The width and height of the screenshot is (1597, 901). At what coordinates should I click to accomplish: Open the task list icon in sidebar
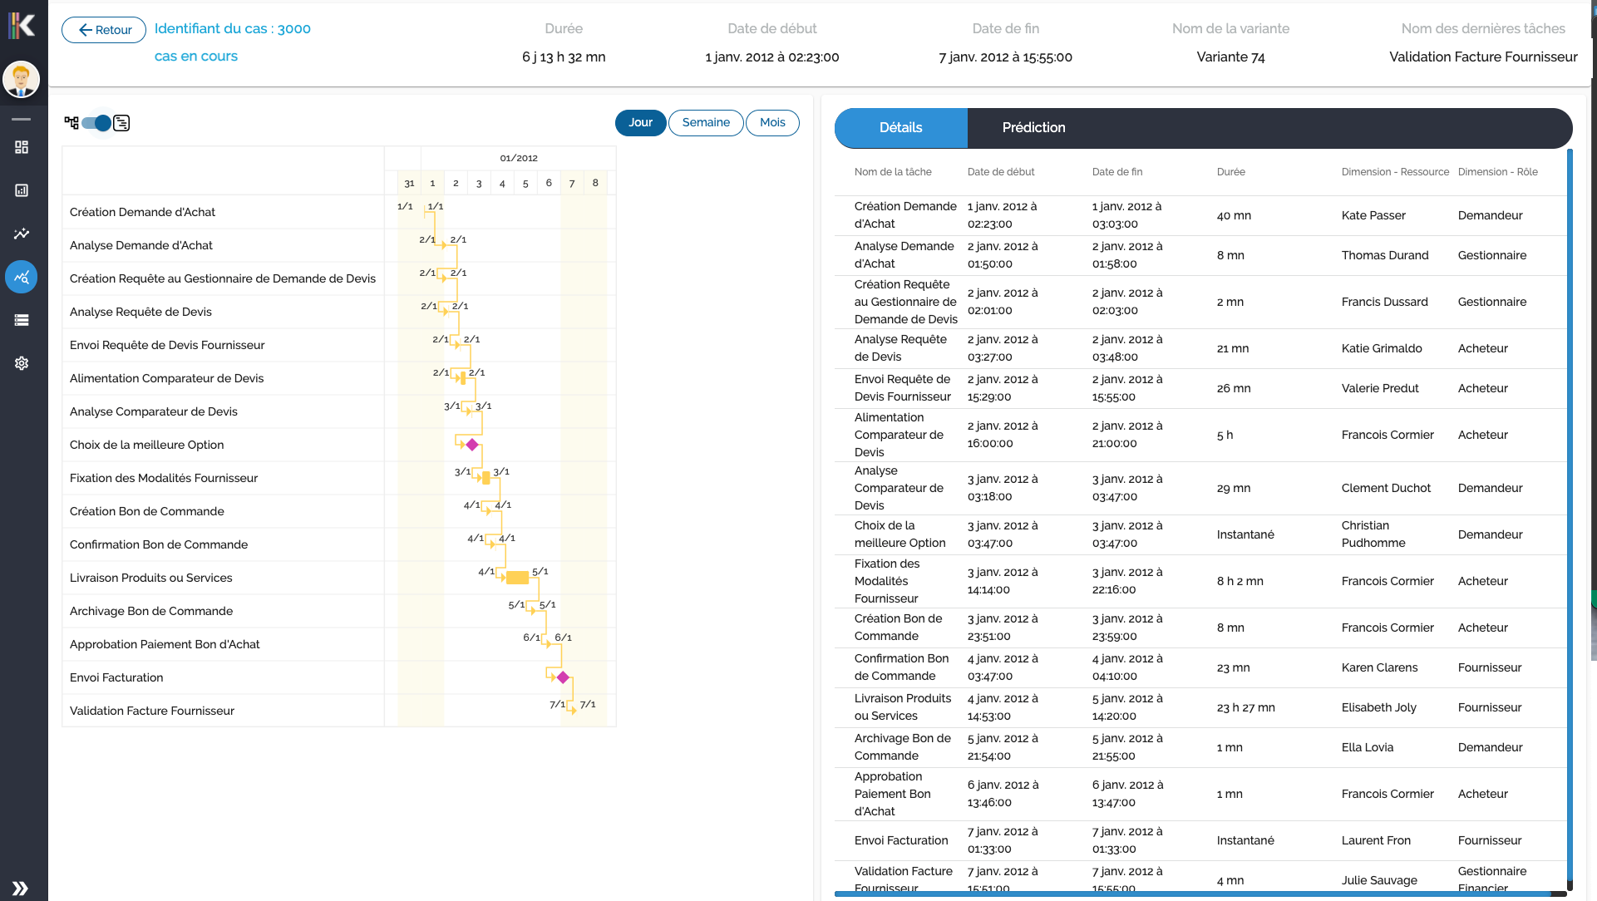tap(22, 320)
